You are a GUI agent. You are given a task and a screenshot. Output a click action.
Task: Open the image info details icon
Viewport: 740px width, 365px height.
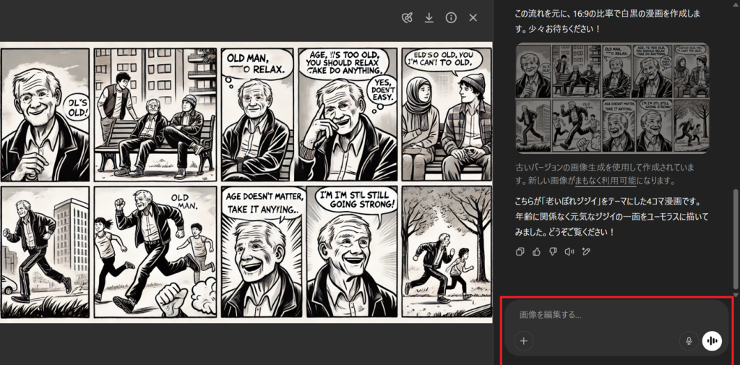click(451, 17)
